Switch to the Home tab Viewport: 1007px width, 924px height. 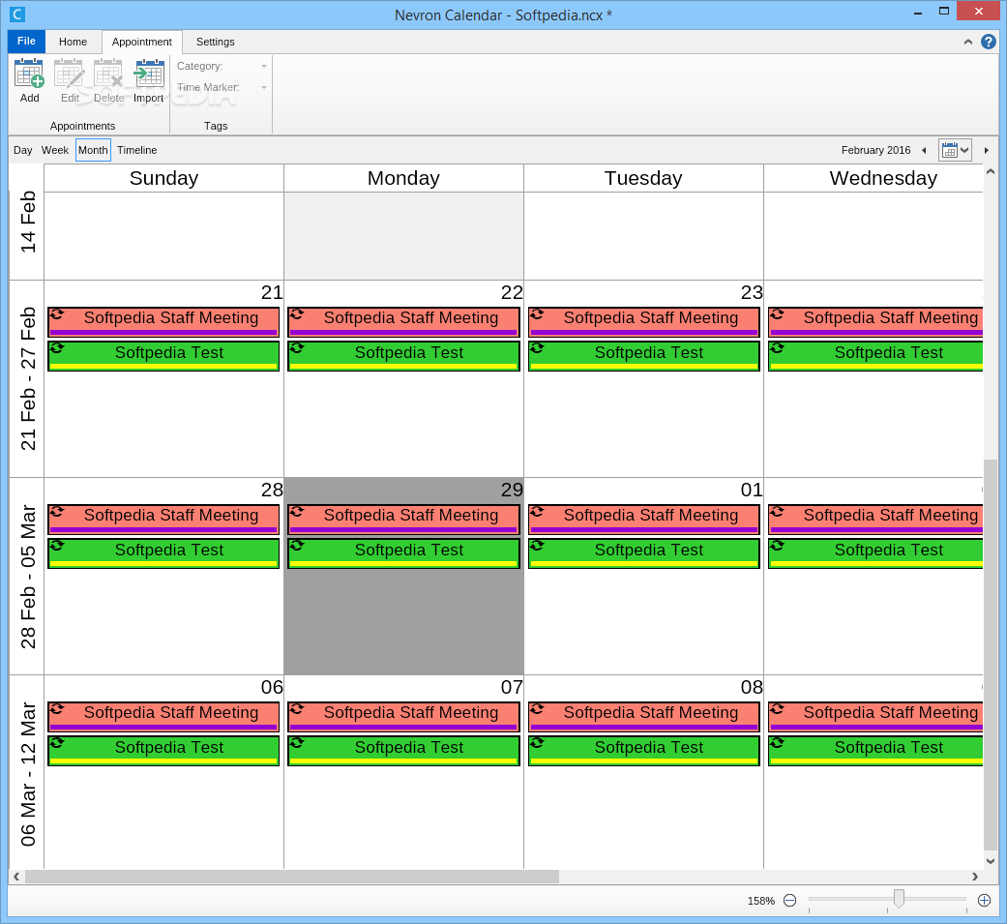click(74, 42)
